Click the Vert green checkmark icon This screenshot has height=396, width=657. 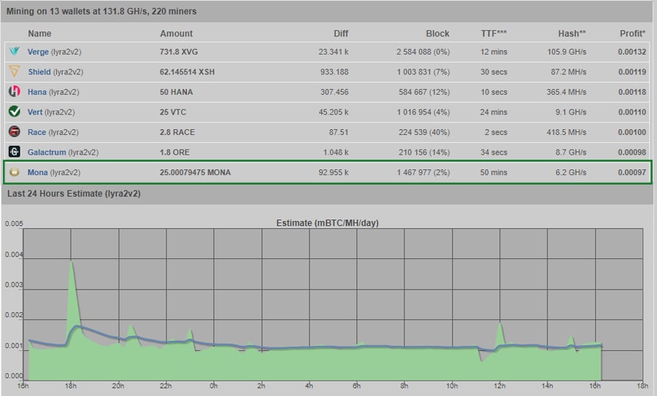click(14, 112)
